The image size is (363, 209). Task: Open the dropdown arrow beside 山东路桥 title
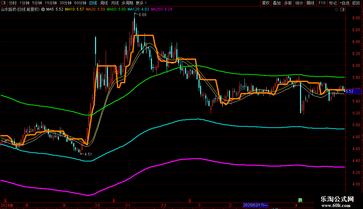(x=43, y=9)
